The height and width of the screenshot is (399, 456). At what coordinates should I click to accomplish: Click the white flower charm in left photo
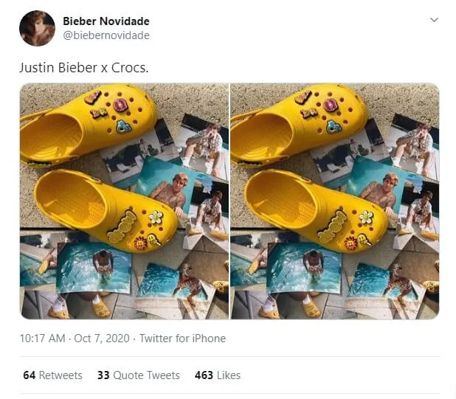pos(155,217)
